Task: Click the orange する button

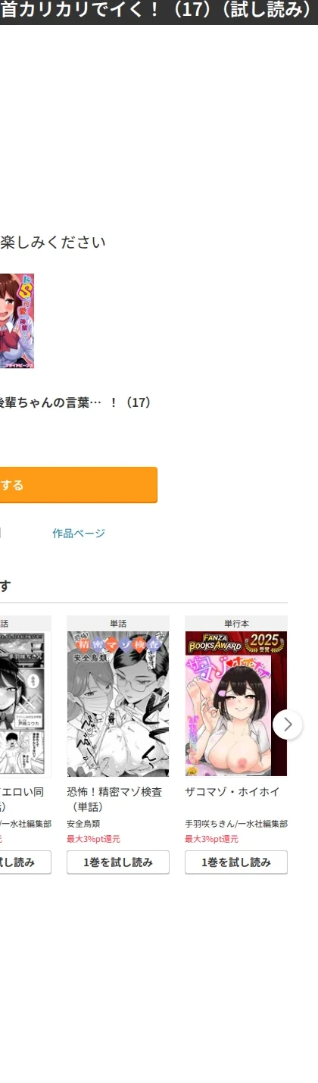Action: (79, 485)
